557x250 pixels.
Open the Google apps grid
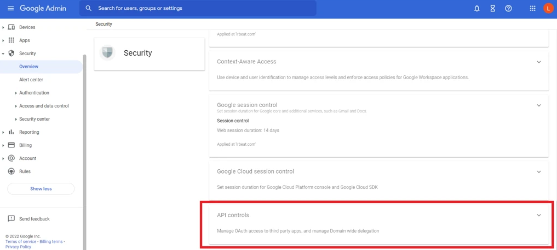coord(532,8)
